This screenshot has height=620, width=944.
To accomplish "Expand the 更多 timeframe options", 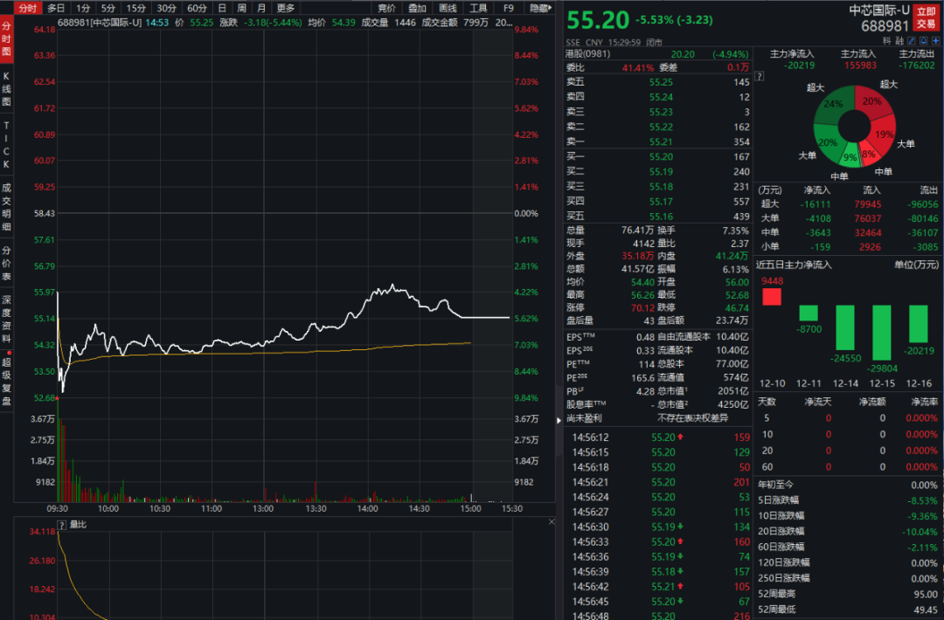I will [286, 8].
